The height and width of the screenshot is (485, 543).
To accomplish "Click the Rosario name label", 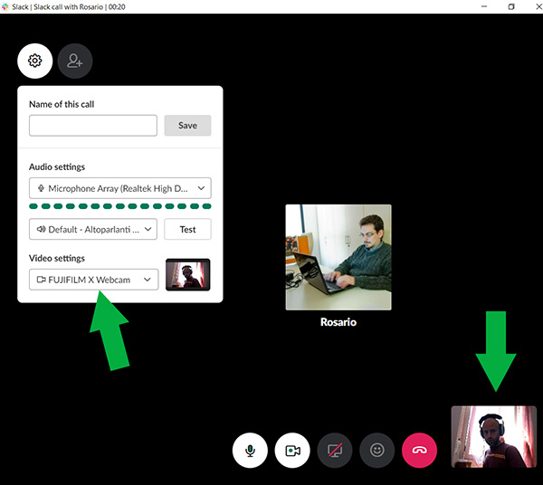I will (338, 322).
